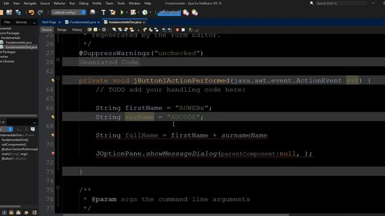Open the Refactor menu
This screenshot has height=216, width=385.
pyautogui.click(x=60, y=4)
